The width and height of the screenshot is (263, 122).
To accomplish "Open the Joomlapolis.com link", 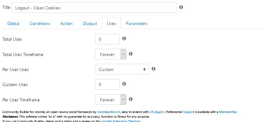I will click(109, 112).
